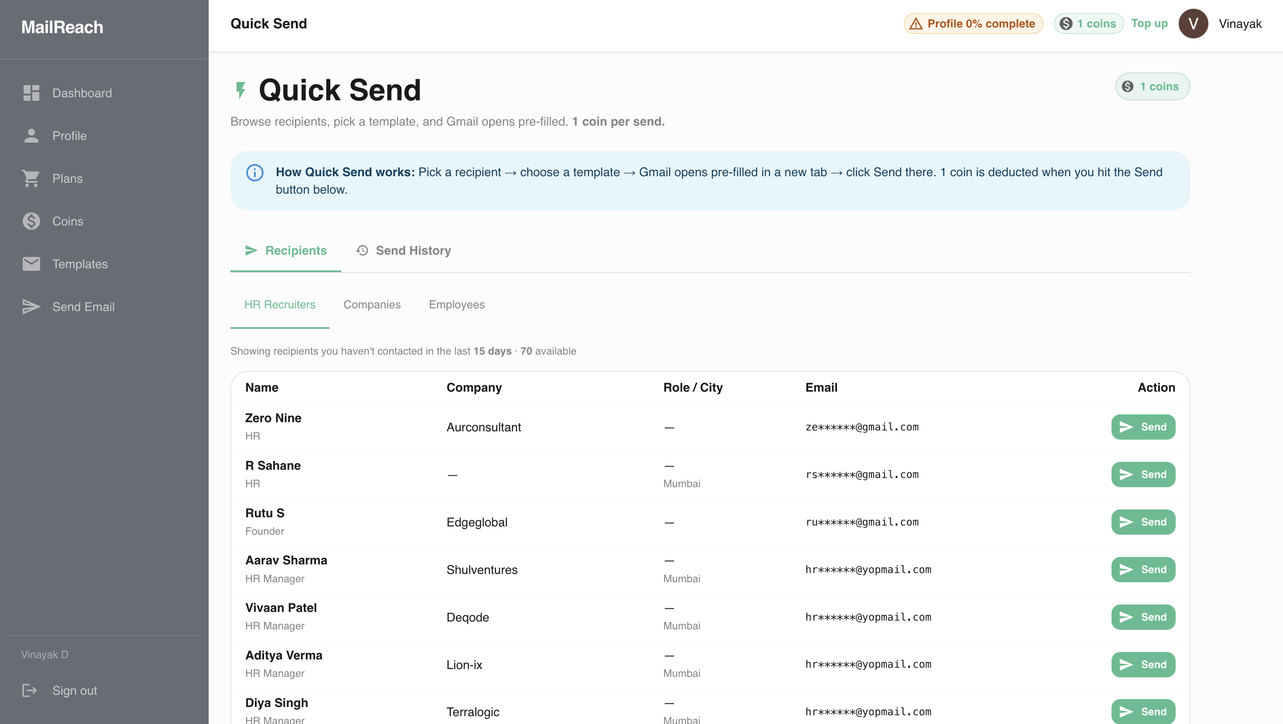The image size is (1283, 724).
Task: Send to Diya Singh
Action: click(1143, 712)
